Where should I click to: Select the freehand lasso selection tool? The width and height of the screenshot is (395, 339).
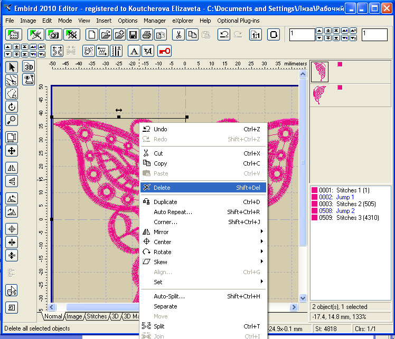click(12, 93)
